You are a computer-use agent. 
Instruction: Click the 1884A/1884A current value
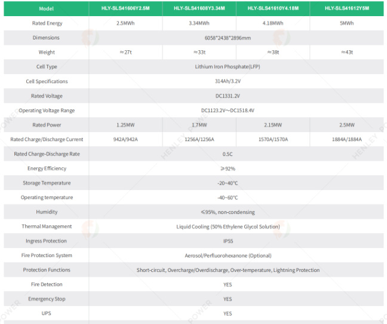pyautogui.click(x=346, y=139)
